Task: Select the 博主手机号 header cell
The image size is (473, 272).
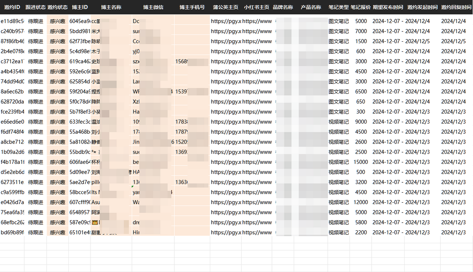Action: [192, 7]
